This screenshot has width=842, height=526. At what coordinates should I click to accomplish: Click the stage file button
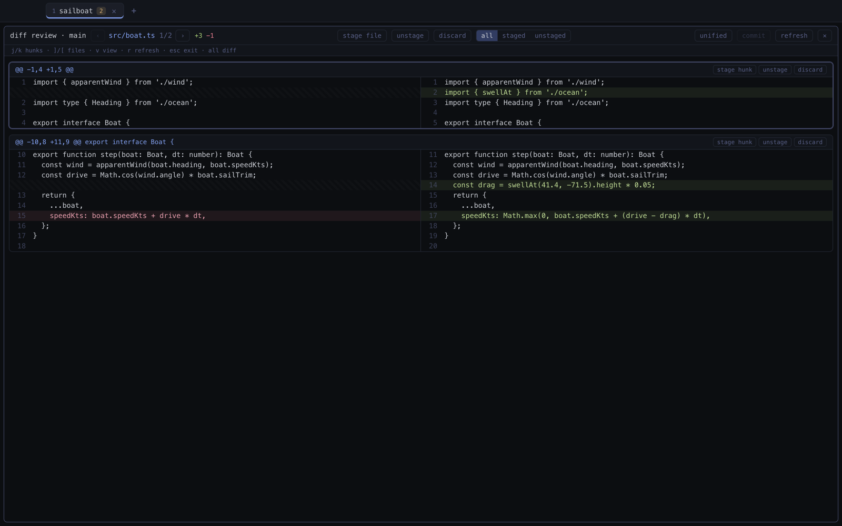(362, 36)
